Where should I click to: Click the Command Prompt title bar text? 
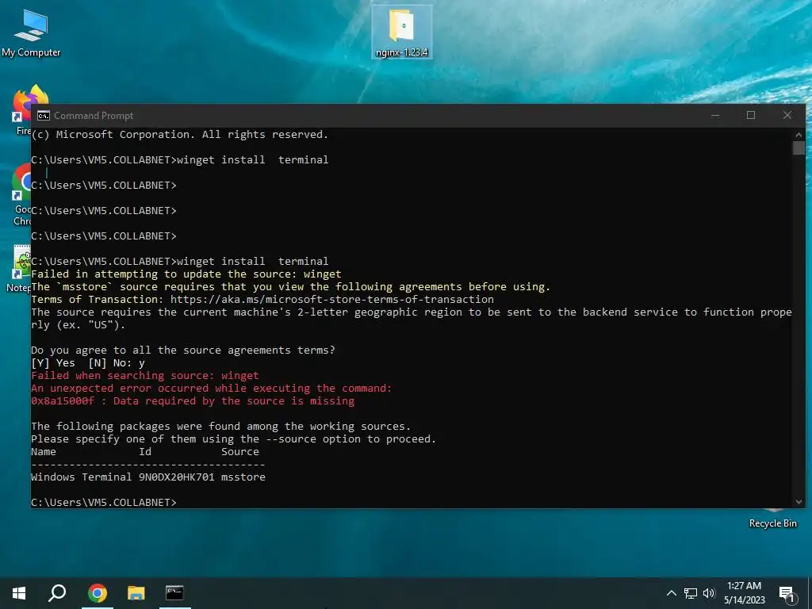pyautogui.click(x=94, y=116)
